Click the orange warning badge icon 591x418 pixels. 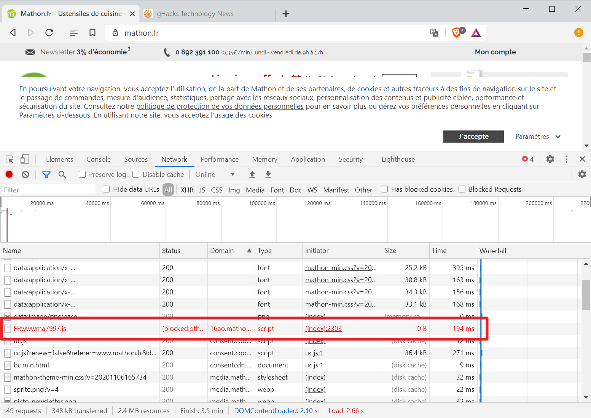pyautogui.click(x=578, y=33)
